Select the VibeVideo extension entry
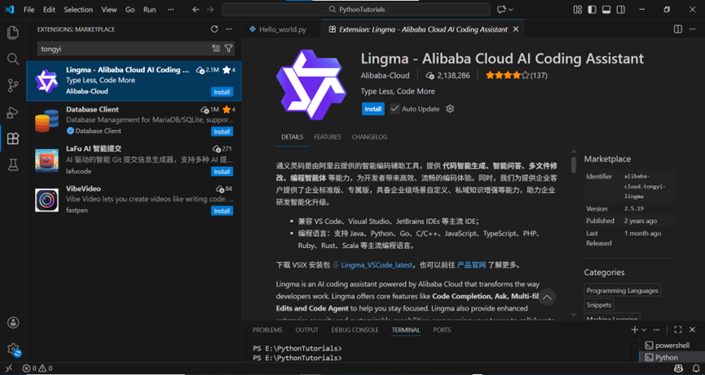This screenshot has width=705, height=375. [134, 200]
